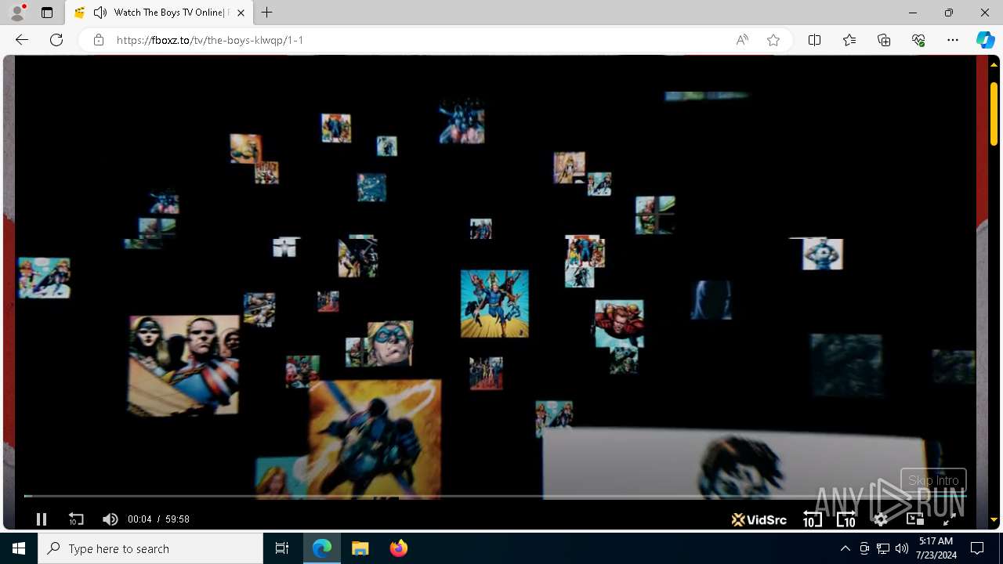
Task: Open network status tray icon
Action: (x=883, y=548)
